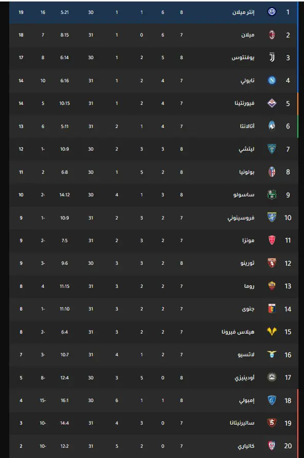Open the فروسينوني team name link

(x=241, y=218)
